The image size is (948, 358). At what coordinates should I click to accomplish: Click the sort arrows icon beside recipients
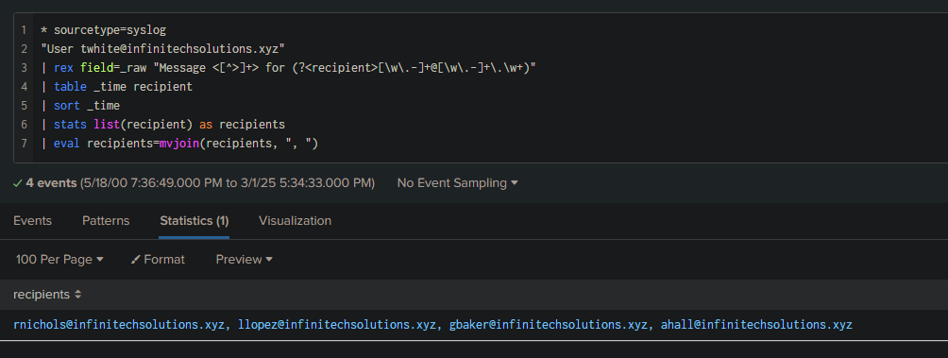[x=78, y=295]
